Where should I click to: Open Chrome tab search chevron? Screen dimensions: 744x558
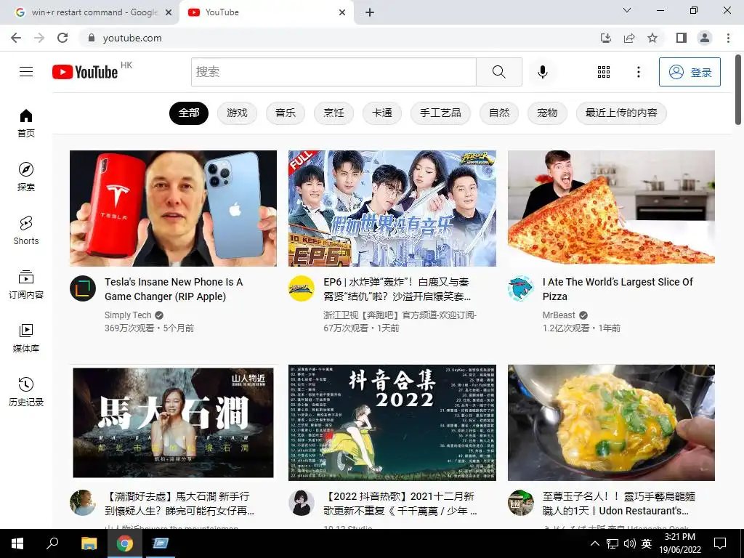(627, 10)
